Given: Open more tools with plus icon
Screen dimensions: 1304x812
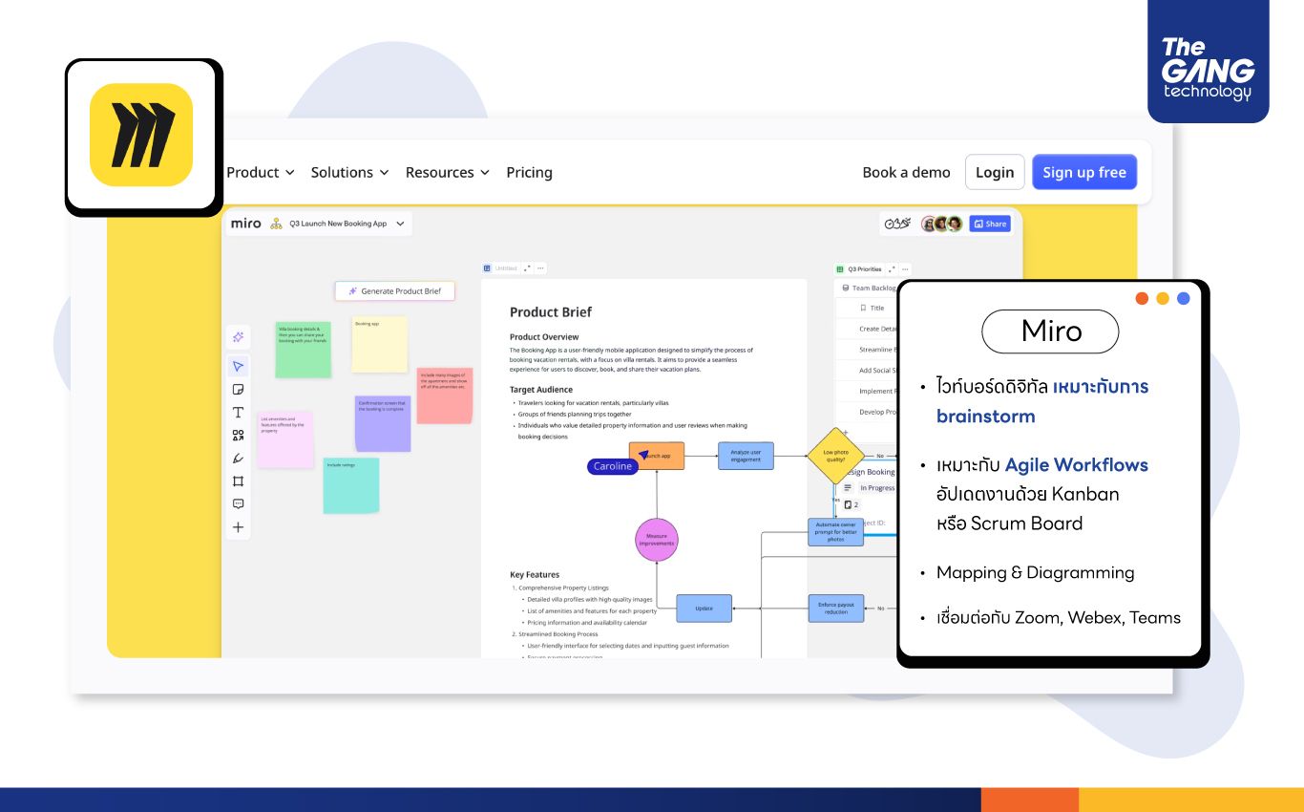Looking at the screenshot, I should (x=238, y=527).
